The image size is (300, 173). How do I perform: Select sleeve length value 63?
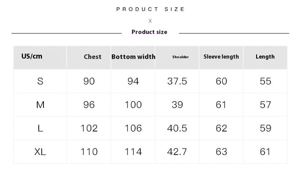(221, 152)
